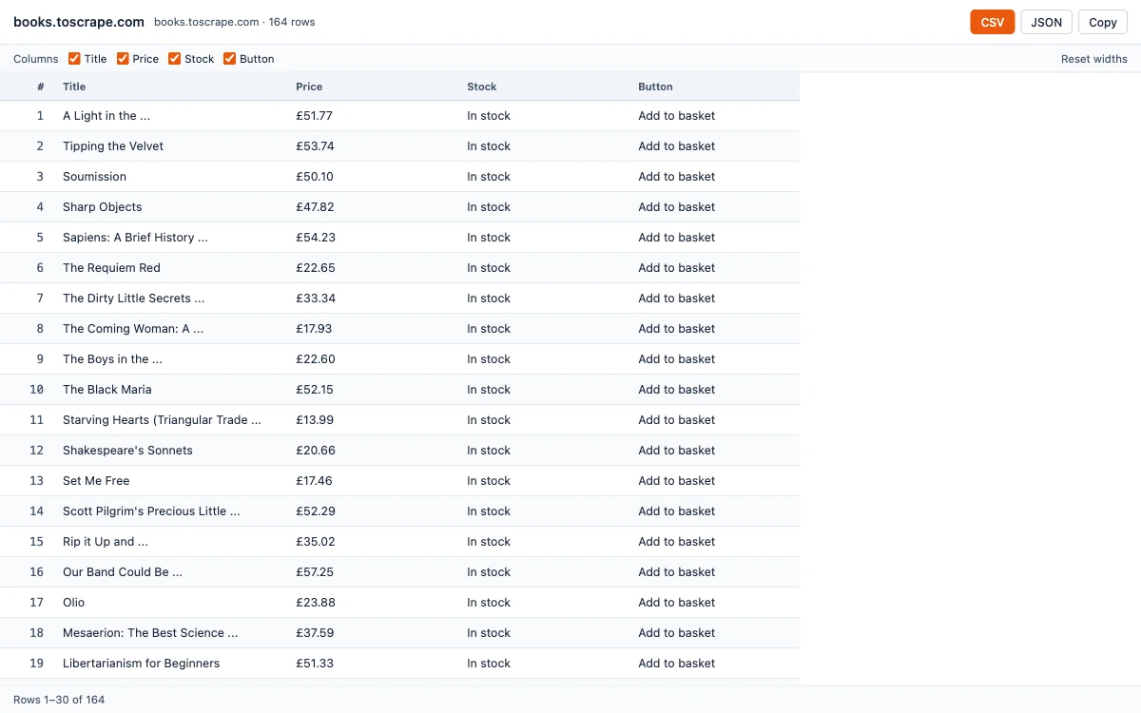
Task: Click 'Add to basket' in the Set Me Free row
Action: (x=677, y=481)
